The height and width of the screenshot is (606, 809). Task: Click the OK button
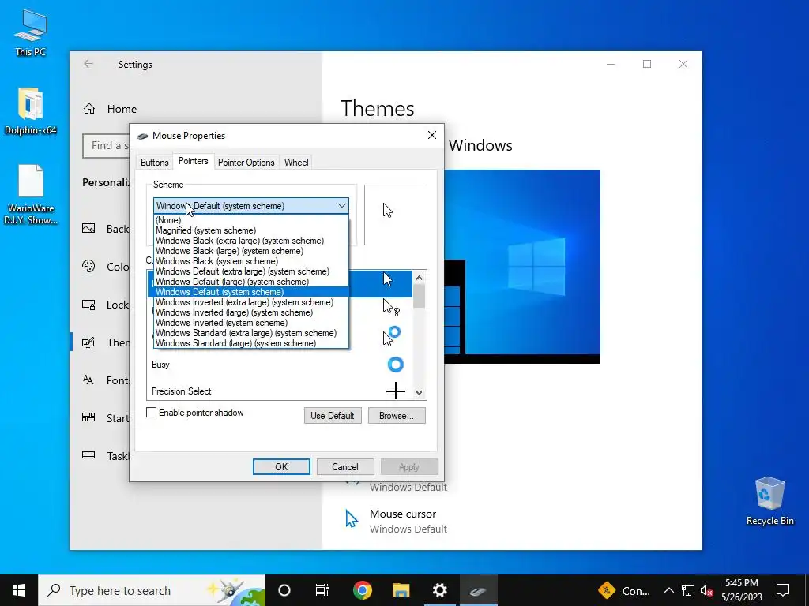[x=281, y=467]
